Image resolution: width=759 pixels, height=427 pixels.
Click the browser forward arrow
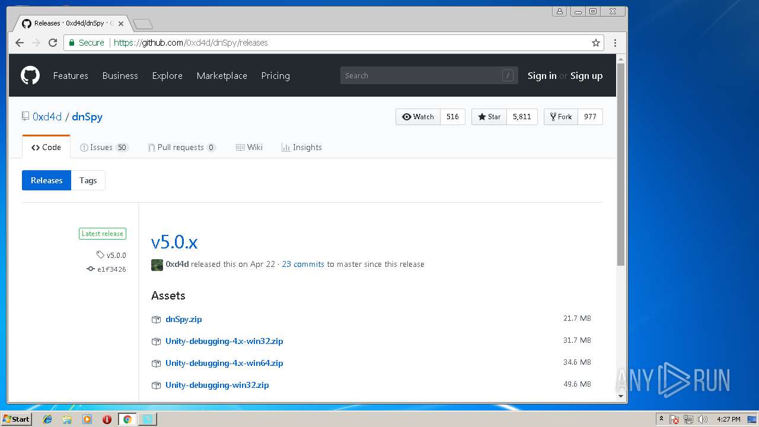36,43
